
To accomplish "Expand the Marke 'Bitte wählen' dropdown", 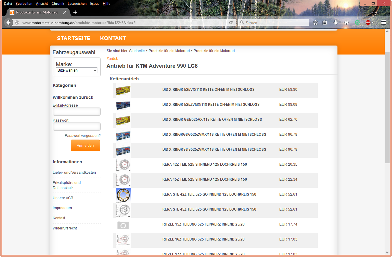I will pyautogui.click(x=77, y=70).
